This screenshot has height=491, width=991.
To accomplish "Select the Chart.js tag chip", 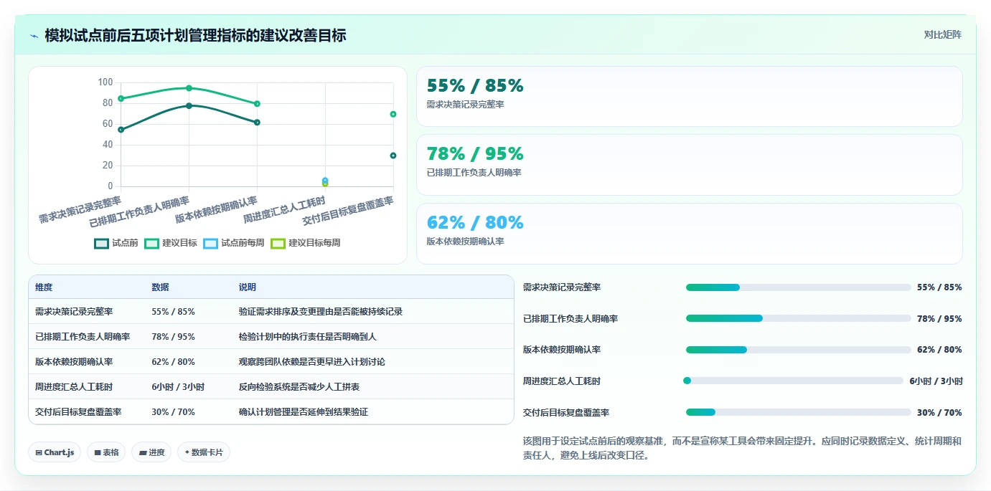I will click(x=55, y=452).
